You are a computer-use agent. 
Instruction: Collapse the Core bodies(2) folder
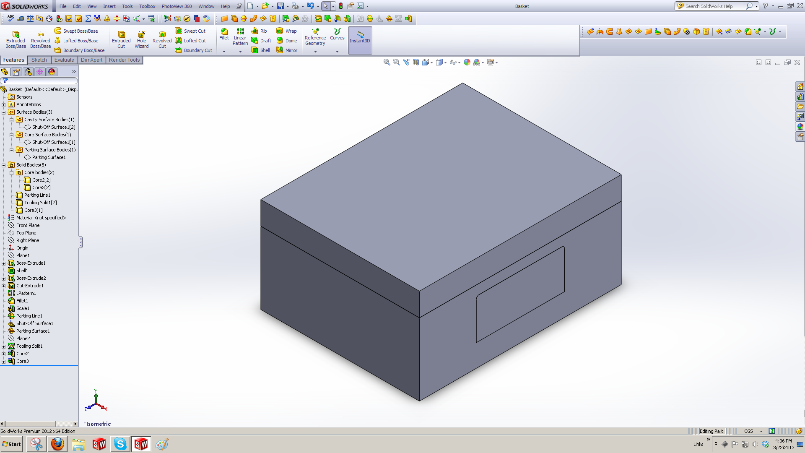pos(12,173)
